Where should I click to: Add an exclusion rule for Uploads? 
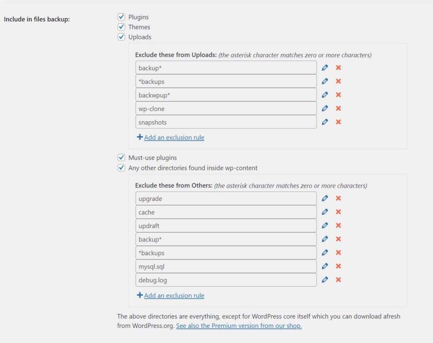tap(174, 137)
